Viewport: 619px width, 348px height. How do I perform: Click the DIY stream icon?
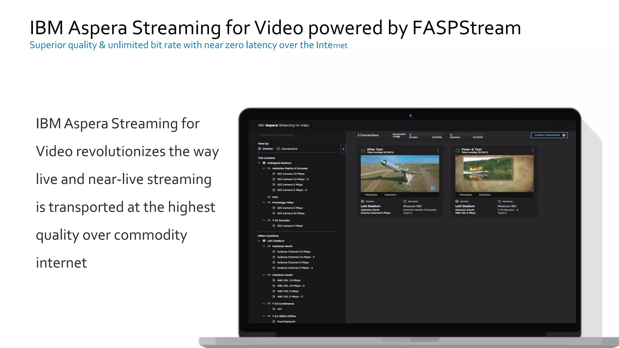click(x=274, y=309)
